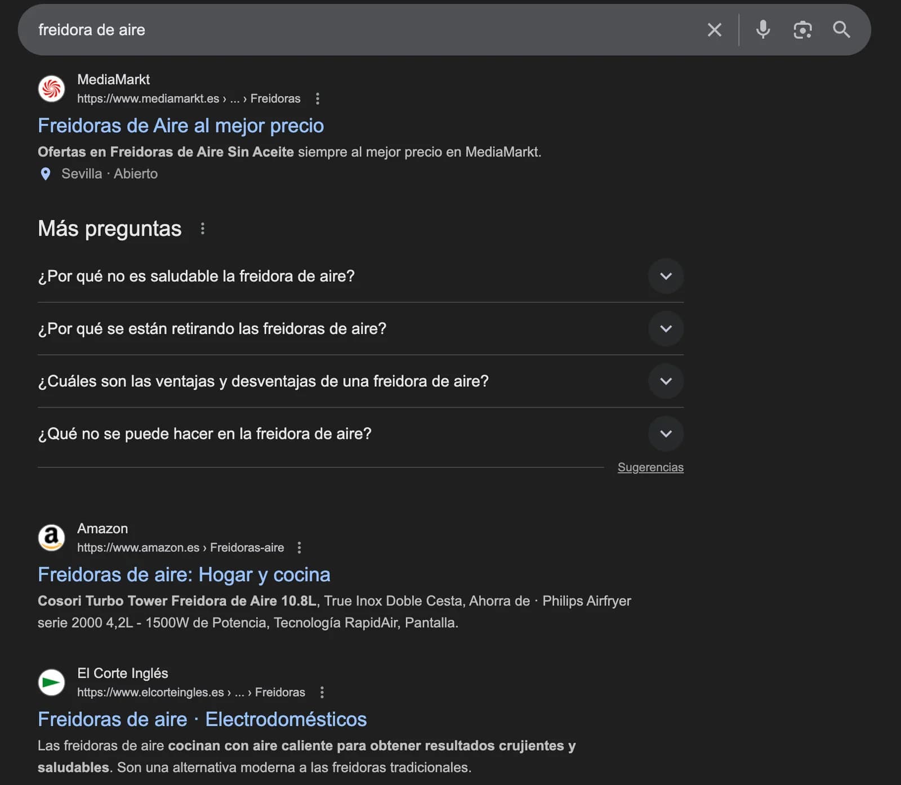The width and height of the screenshot is (901, 785).
Task: Open three-dot menu next to MediaMarkt URL
Action: tap(318, 99)
